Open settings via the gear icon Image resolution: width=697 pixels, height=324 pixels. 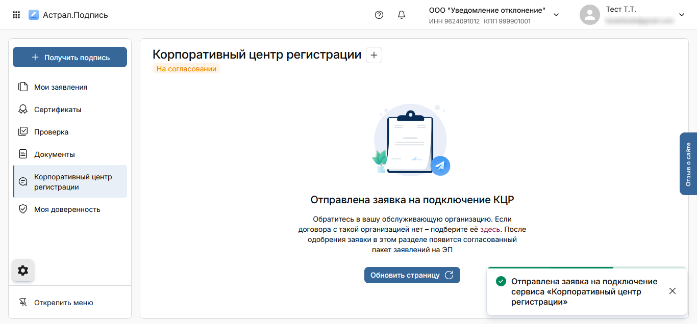coord(23,271)
